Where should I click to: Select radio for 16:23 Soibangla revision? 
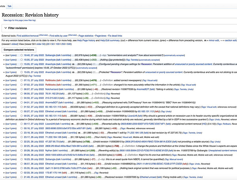(21, 160)
